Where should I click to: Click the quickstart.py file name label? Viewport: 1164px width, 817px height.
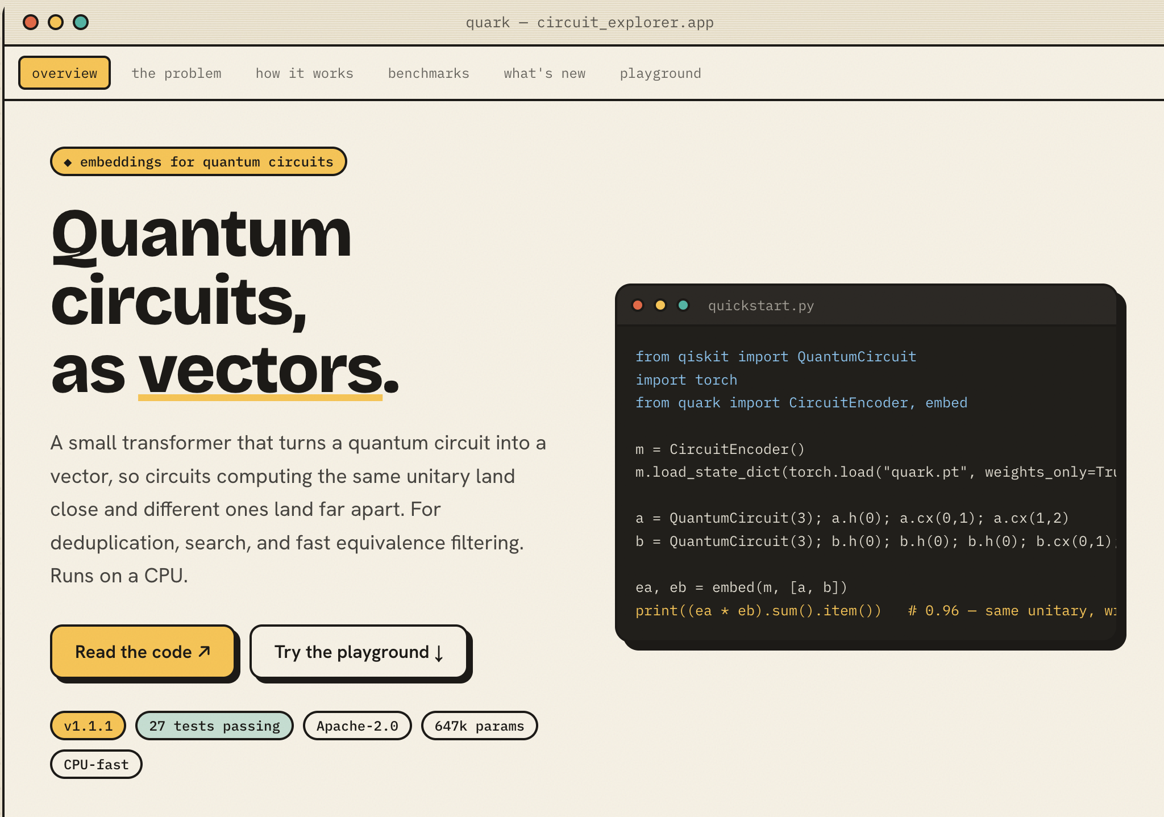(x=760, y=306)
